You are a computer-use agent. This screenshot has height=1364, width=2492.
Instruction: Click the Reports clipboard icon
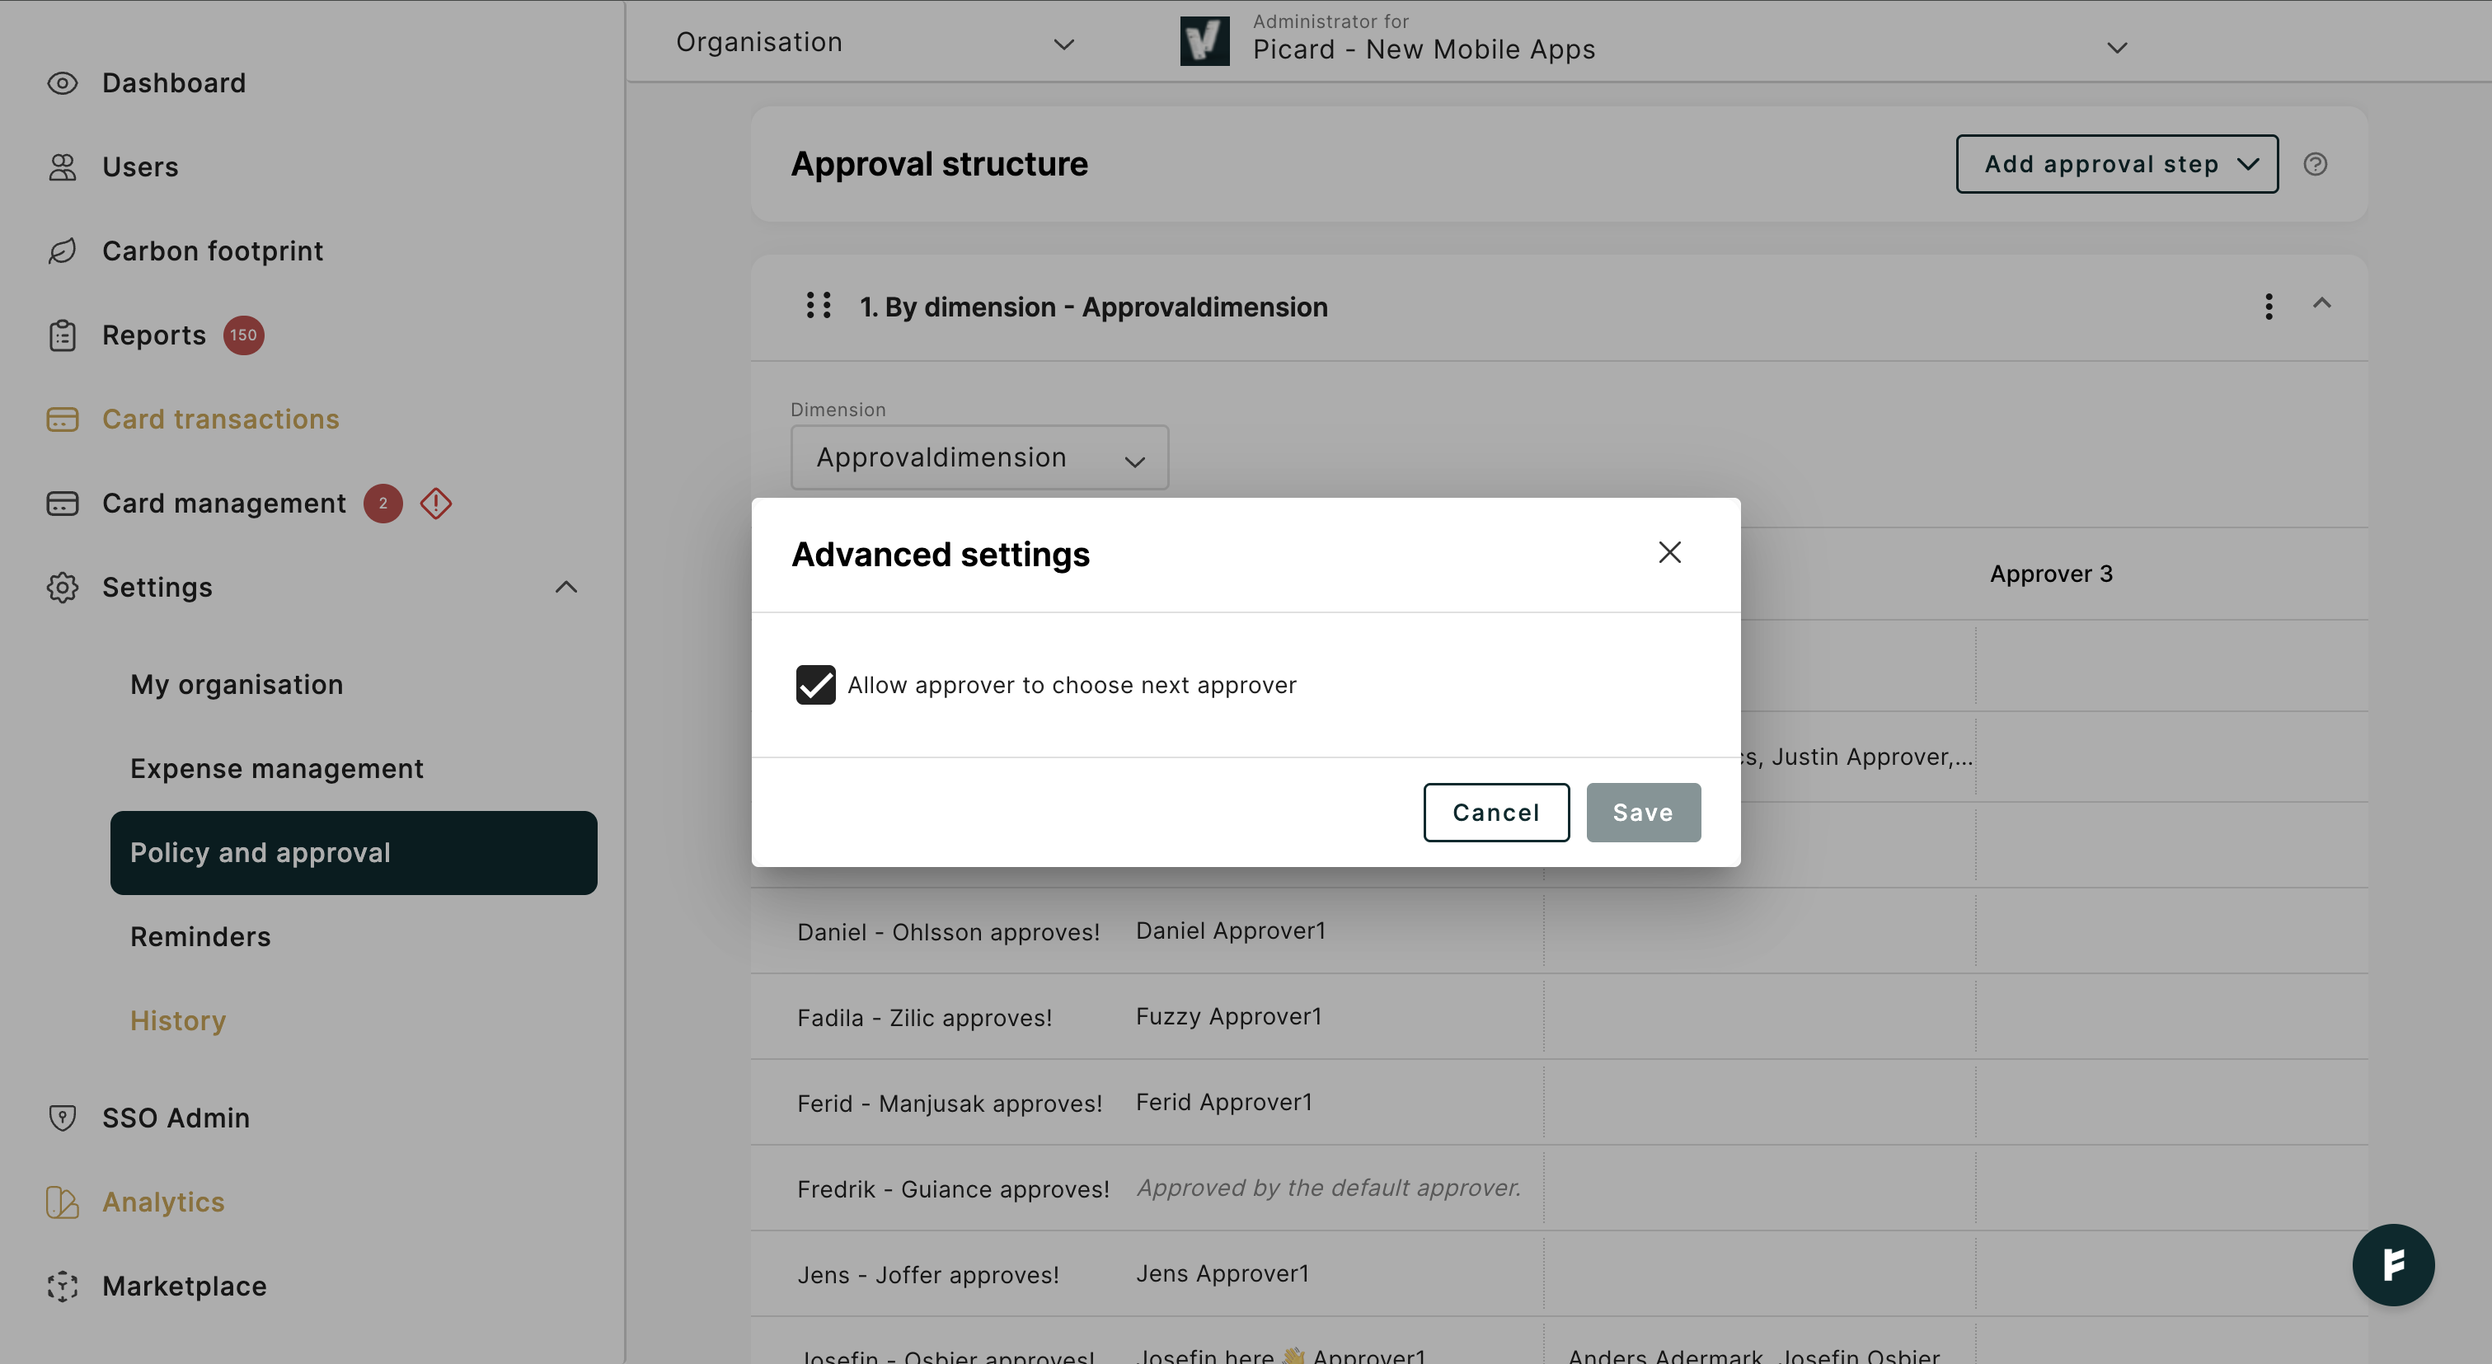coord(62,335)
